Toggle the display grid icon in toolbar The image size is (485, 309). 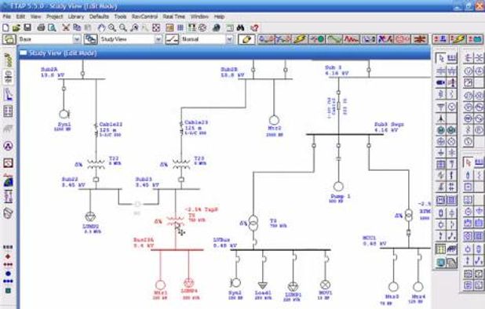coord(181,27)
